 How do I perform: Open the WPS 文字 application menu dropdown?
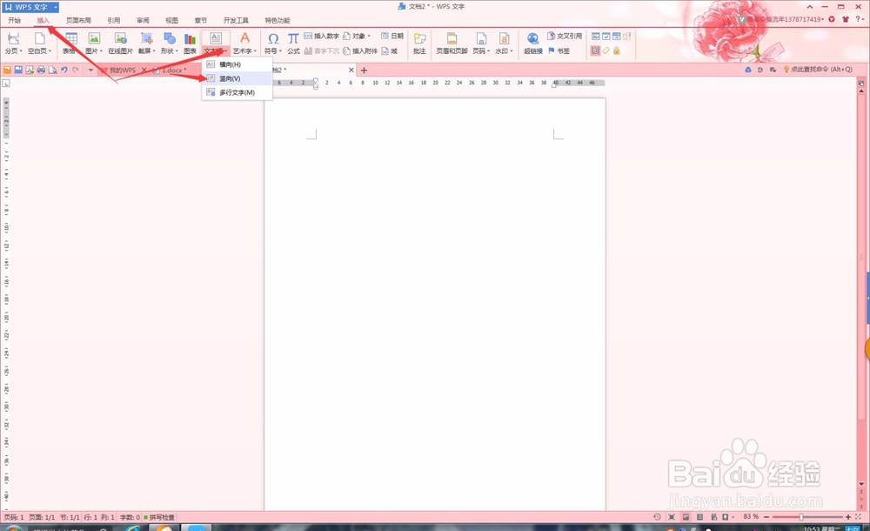[56, 7]
